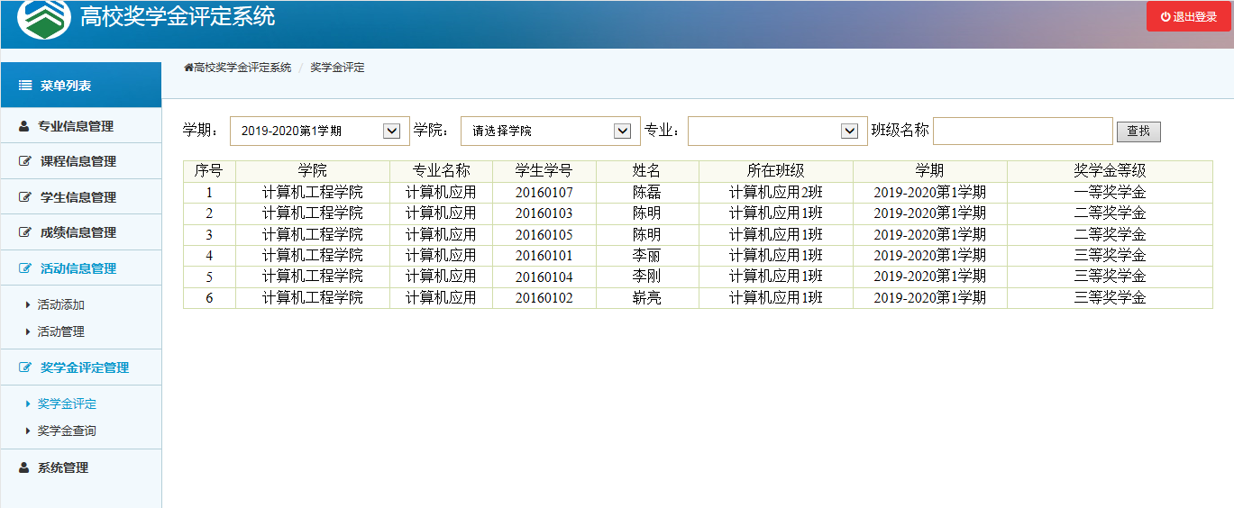1234x508 pixels.
Task: Click 高校奖学金评定系统 breadcrumb link
Action: click(x=242, y=68)
